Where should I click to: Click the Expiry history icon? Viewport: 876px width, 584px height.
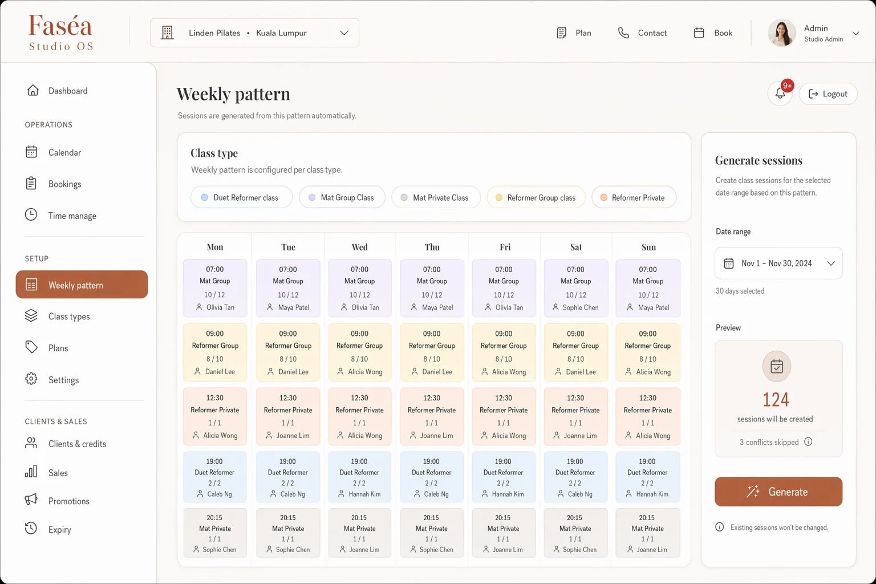coord(31,529)
